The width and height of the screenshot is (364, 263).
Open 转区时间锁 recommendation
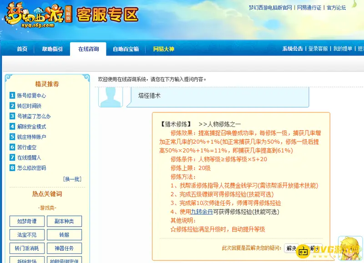pyautogui.click(x=29, y=106)
